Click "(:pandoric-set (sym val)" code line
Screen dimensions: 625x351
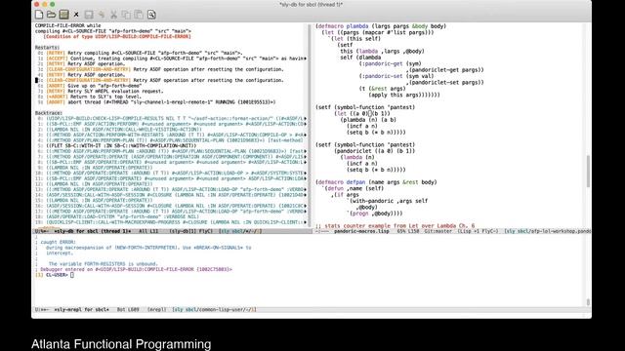point(396,76)
